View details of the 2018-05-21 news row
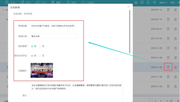This screenshot has width=180, height=102. click(168, 29)
